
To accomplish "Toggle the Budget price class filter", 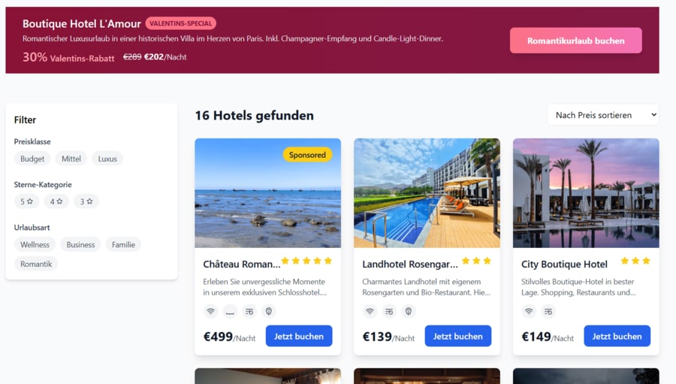I will click(32, 159).
